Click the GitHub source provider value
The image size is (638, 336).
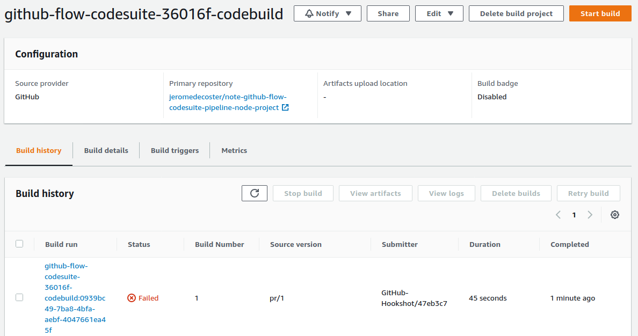click(27, 97)
